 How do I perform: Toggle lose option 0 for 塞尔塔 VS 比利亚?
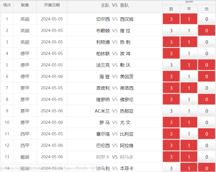pyautogui.click(x=206, y=134)
